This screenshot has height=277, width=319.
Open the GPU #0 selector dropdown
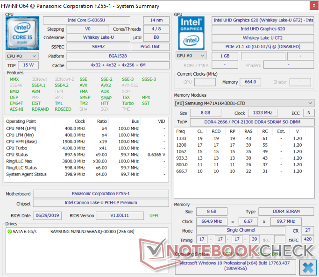(191, 56)
